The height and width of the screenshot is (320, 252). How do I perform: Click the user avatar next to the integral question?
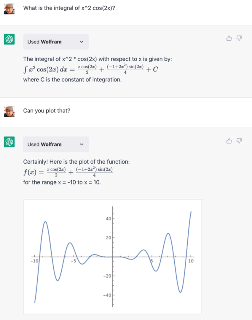tap(9, 8)
